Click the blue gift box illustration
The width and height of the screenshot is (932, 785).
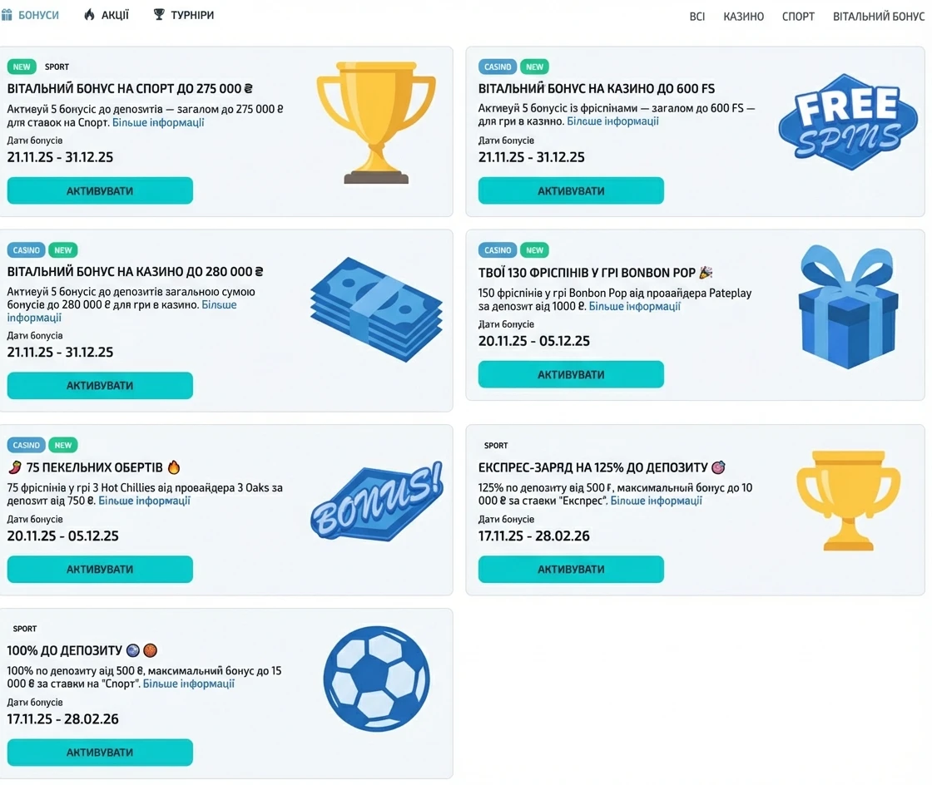[x=847, y=306]
